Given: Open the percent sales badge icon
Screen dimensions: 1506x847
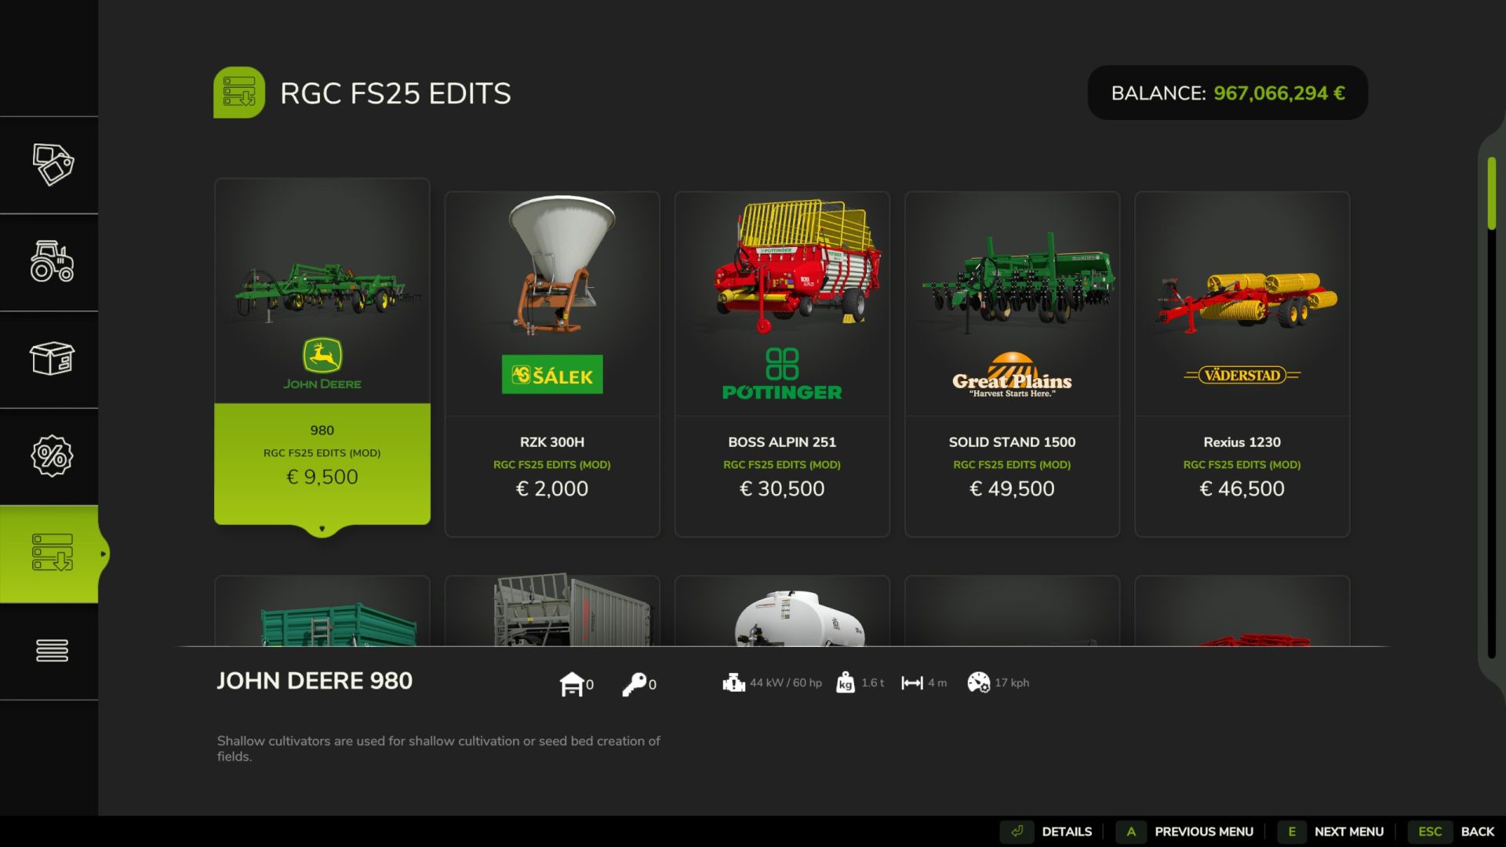Looking at the screenshot, I should 53,456.
